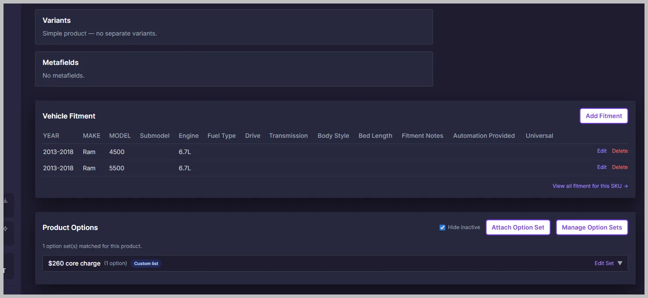The image size is (648, 298).
Task: Click the Variants section heading
Action: click(57, 20)
